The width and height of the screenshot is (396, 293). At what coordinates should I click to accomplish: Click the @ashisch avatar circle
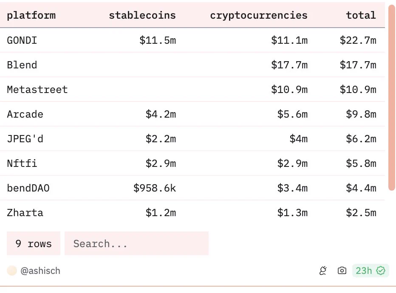(12, 270)
